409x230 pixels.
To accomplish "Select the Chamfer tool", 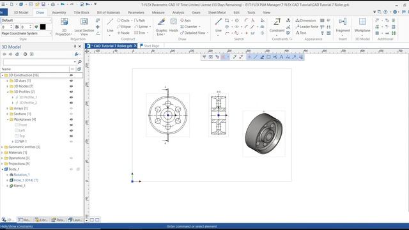I will click(x=189, y=27).
